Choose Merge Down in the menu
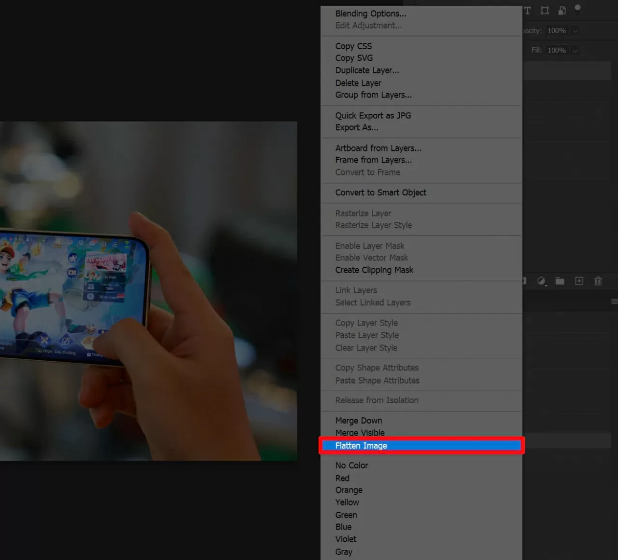This screenshot has height=560, width=618. click(358, 421)
